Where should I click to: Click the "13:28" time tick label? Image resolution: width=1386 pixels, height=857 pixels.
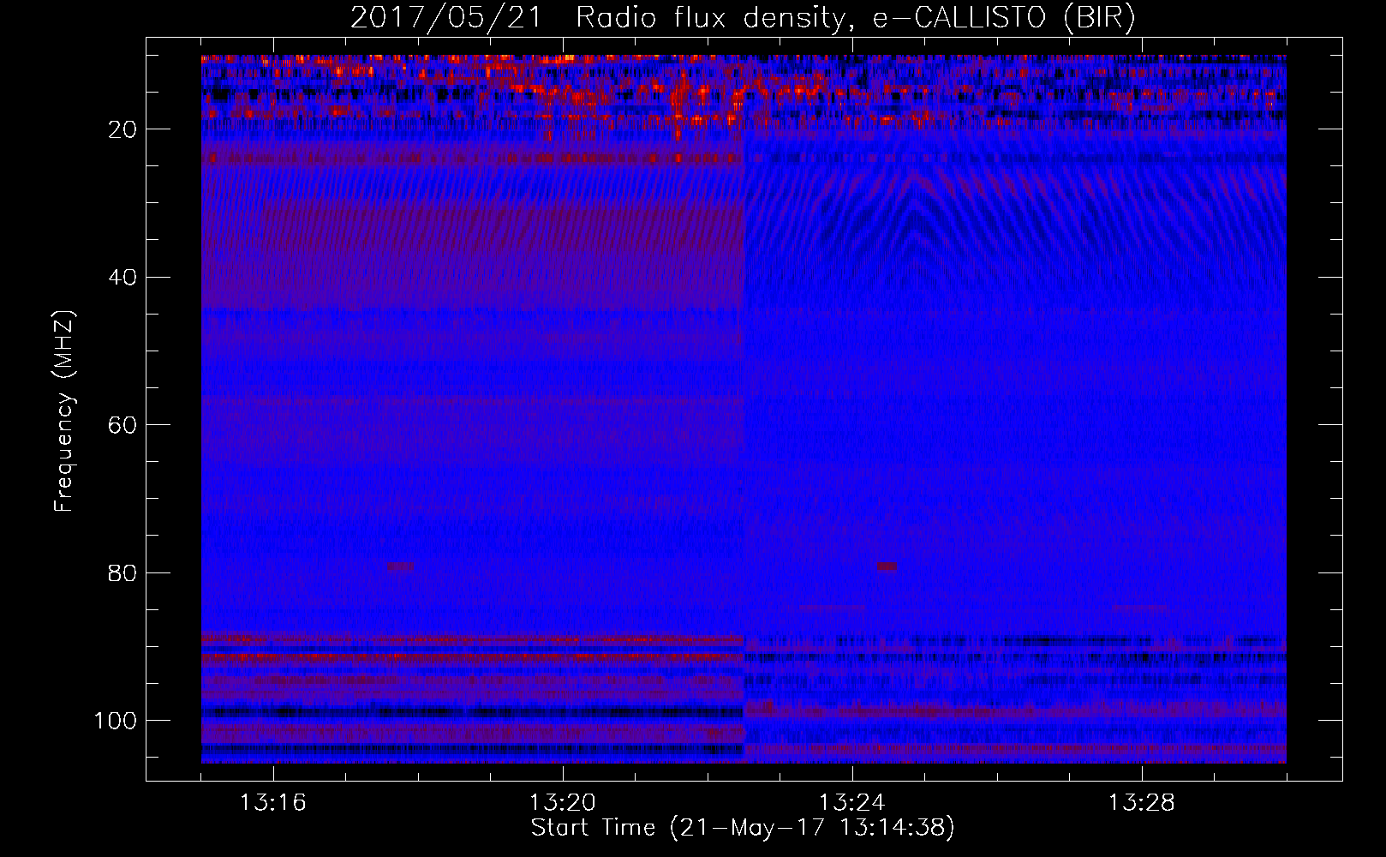[x=1142, y=803]
